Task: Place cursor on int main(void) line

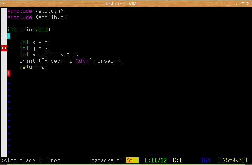Action: pos(29,30)
